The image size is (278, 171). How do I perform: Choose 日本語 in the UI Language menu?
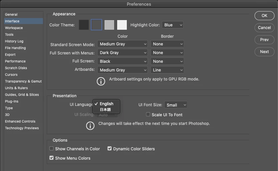[x=106, y=110]
